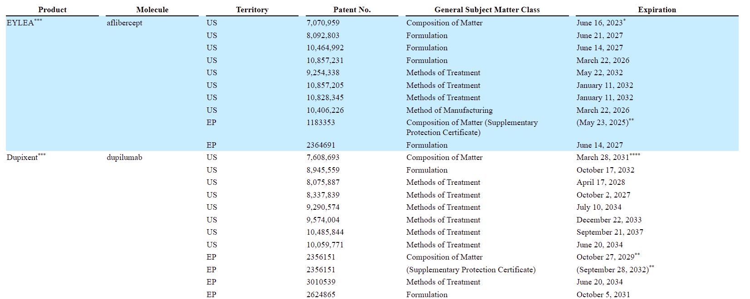Image resolution: width=750 pixels, height=299 pixels.
Task: Click the Product column header
Action: point(52,10)
